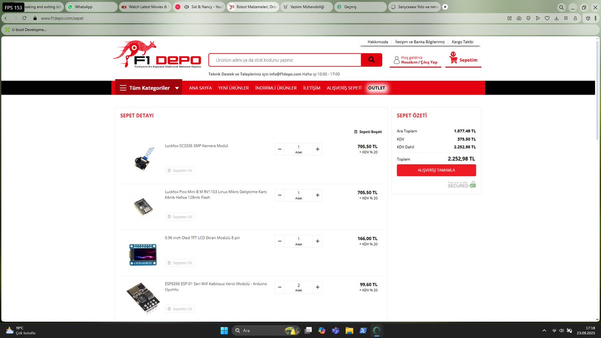Go to ANA SAYFA menu item

(200, 88)
